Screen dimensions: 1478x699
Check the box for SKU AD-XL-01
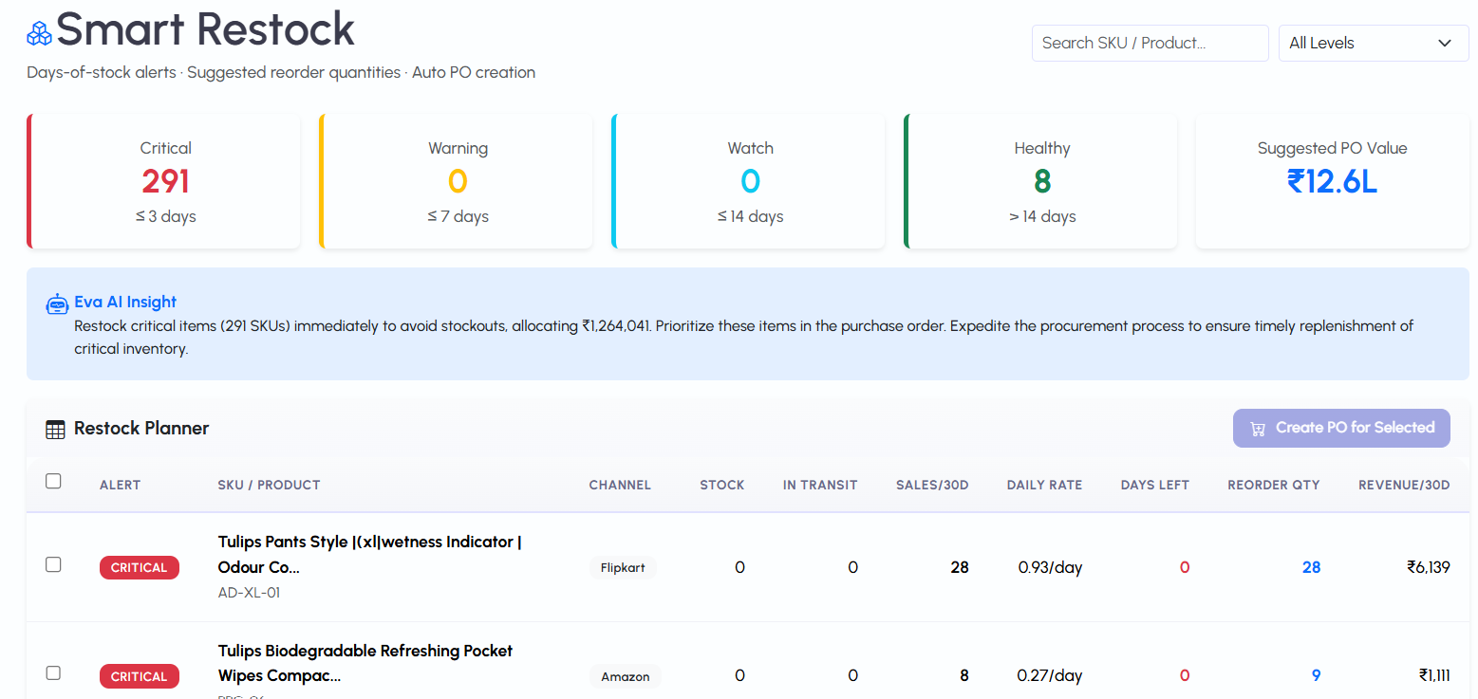point(53,564)
